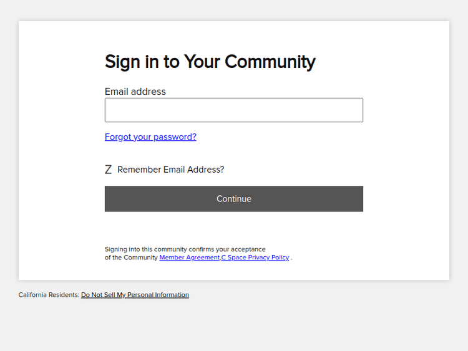Click 'Do Not Sell My Personal Information'
Screen dimensions: 468x351
pos(135,295)
